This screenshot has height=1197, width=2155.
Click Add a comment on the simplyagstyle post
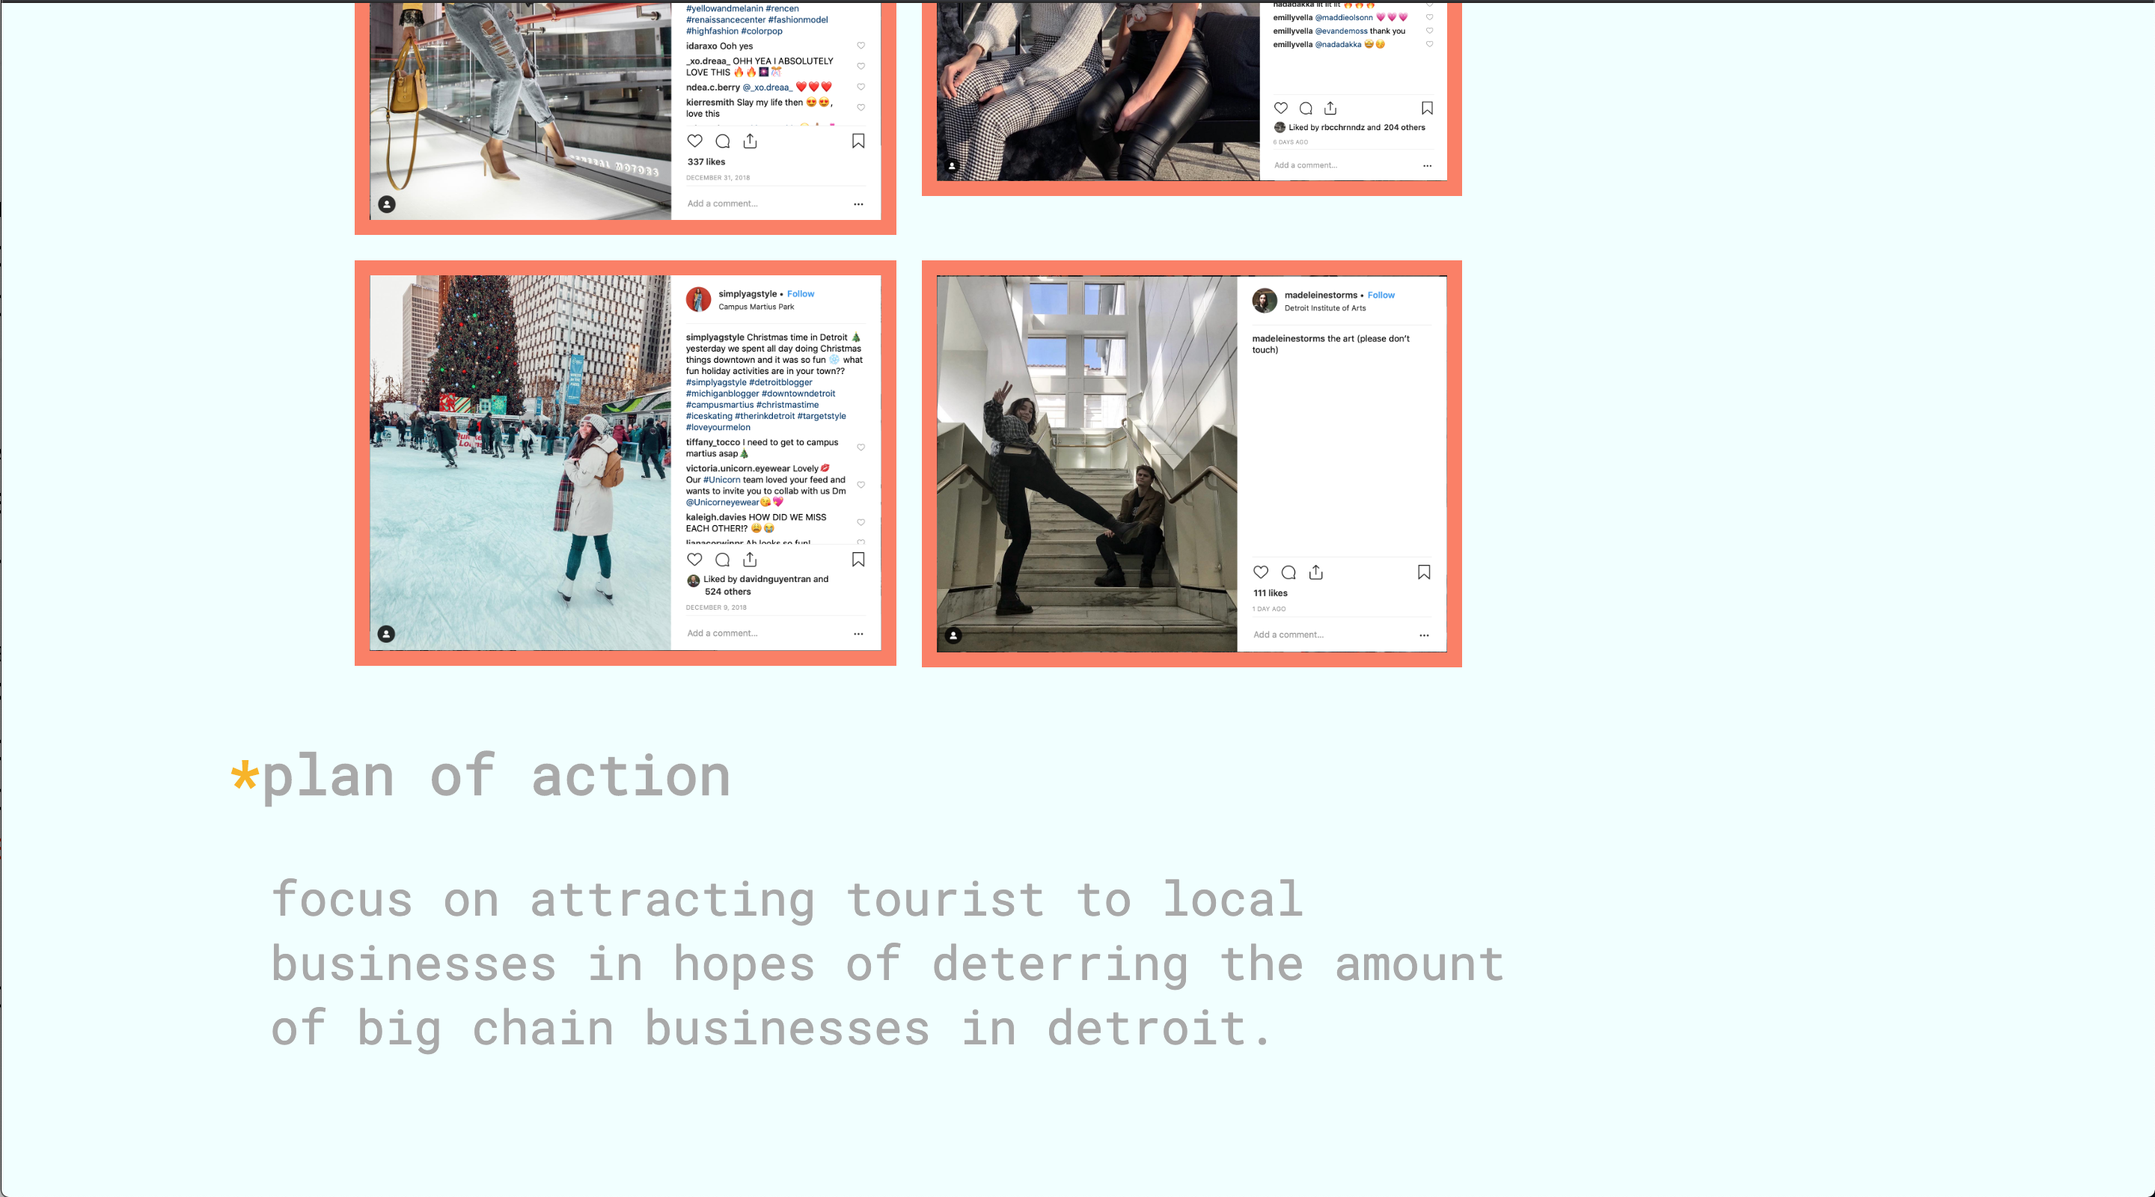tap(723, 634)
